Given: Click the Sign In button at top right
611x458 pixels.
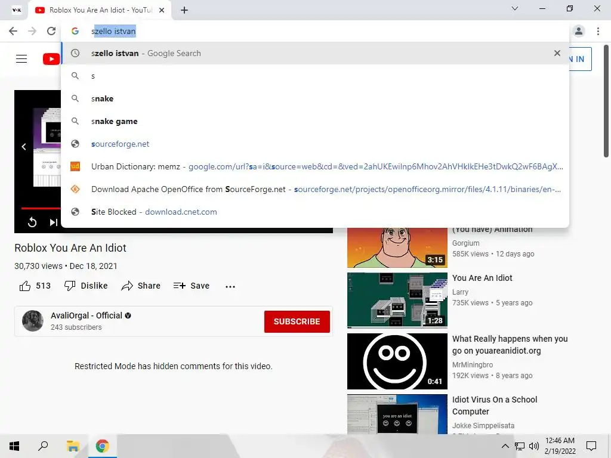Looking at the screenshot, I should coord(580,59).
